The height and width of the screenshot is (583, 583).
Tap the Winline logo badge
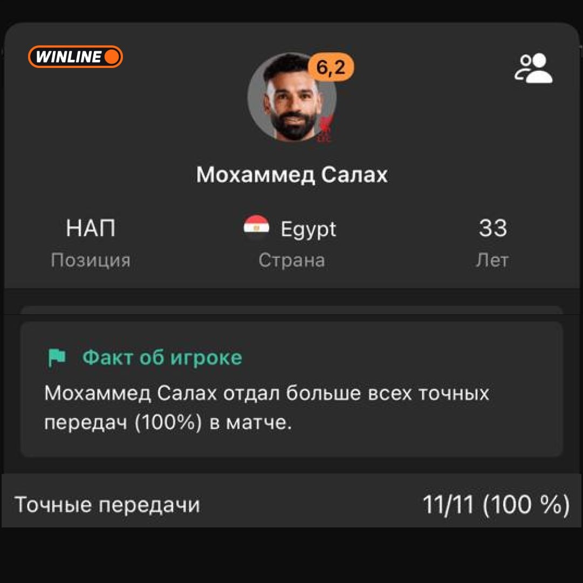pos(75,57)
